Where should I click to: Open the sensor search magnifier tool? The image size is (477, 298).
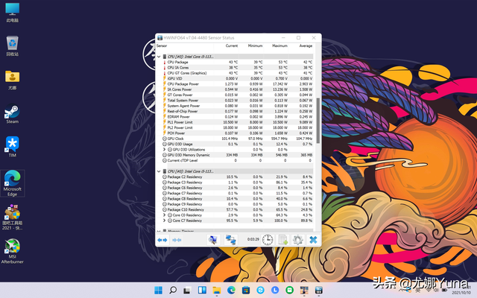coord(212,239)
